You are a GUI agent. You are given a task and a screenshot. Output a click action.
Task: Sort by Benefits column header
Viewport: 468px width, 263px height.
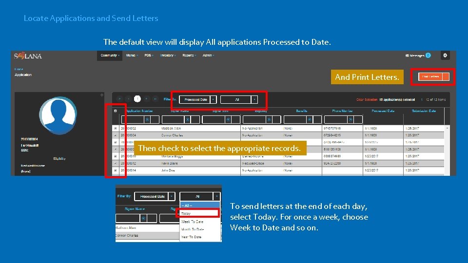(x=301, y=111)
